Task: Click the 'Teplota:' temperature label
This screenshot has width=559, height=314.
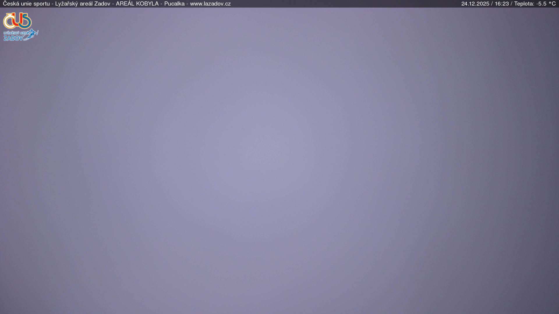Action: (524, 4)
